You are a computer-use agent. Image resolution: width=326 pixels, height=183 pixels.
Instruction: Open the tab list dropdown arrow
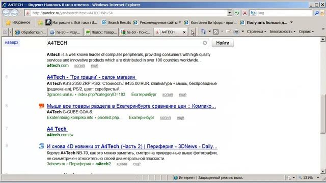point(10,32)
